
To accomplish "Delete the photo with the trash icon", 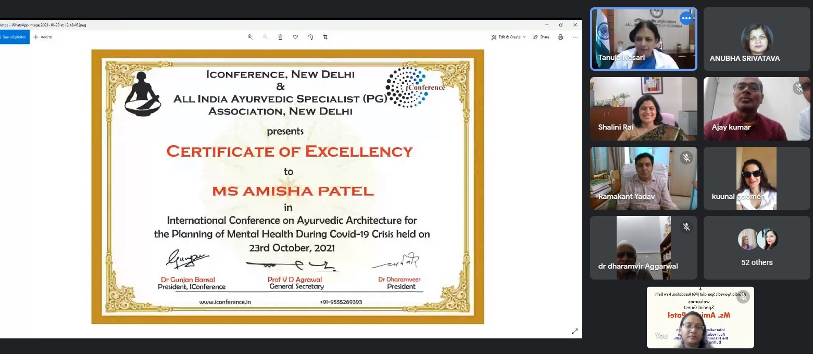I will point(280,37).
